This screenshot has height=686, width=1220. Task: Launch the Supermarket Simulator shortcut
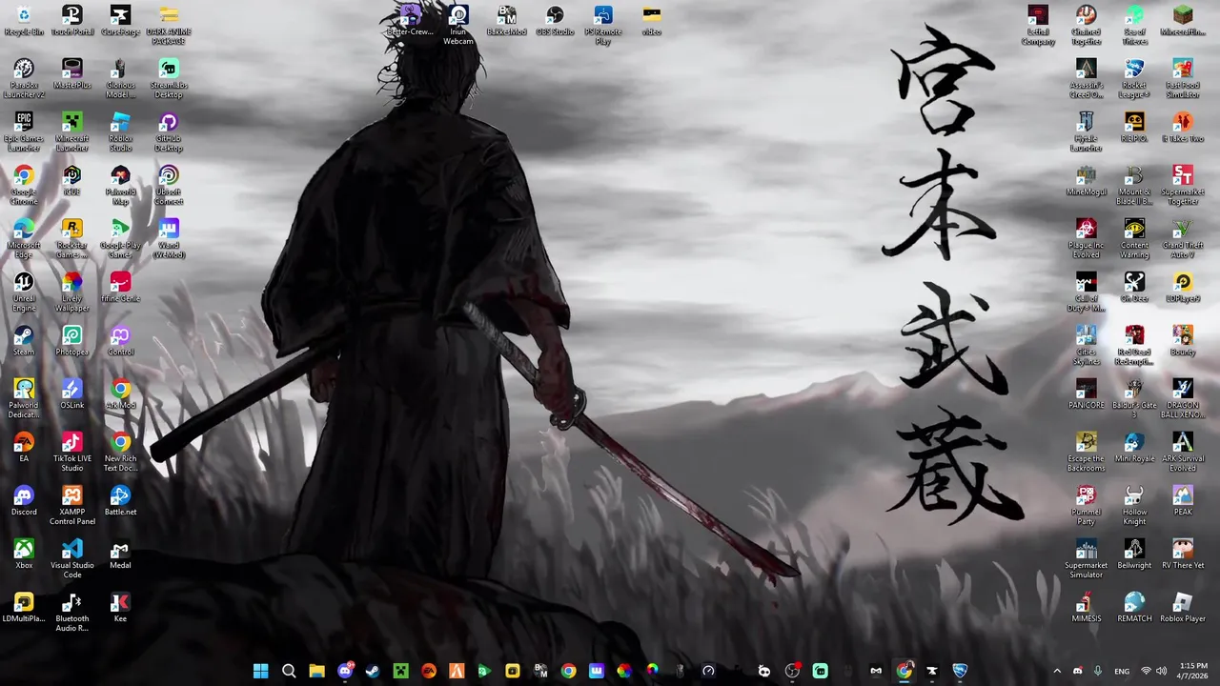point(1086,559)
